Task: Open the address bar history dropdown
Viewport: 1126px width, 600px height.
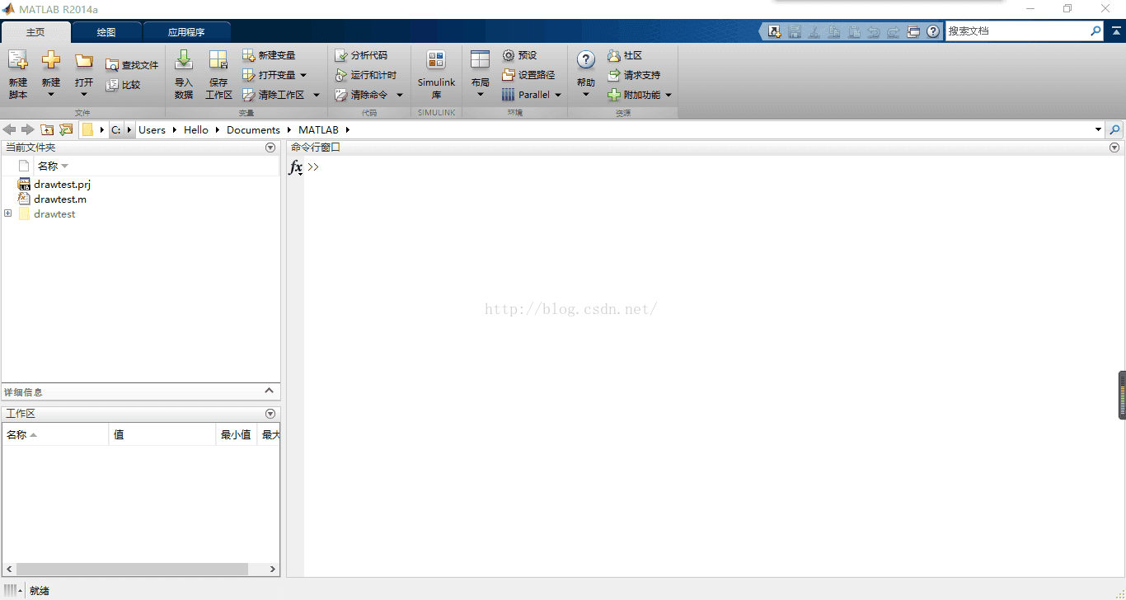Action: tap(1098, 129)
